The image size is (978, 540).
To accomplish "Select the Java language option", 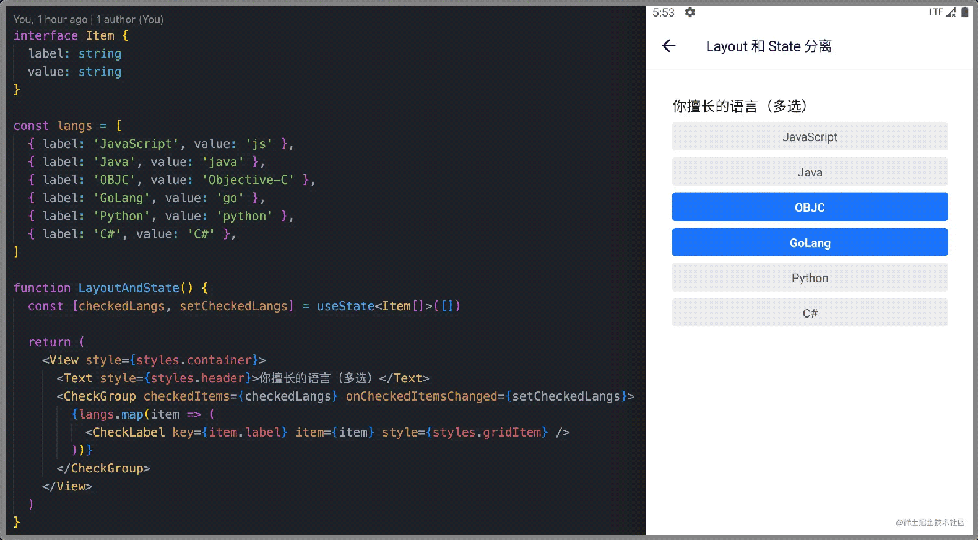I will 810,172.
